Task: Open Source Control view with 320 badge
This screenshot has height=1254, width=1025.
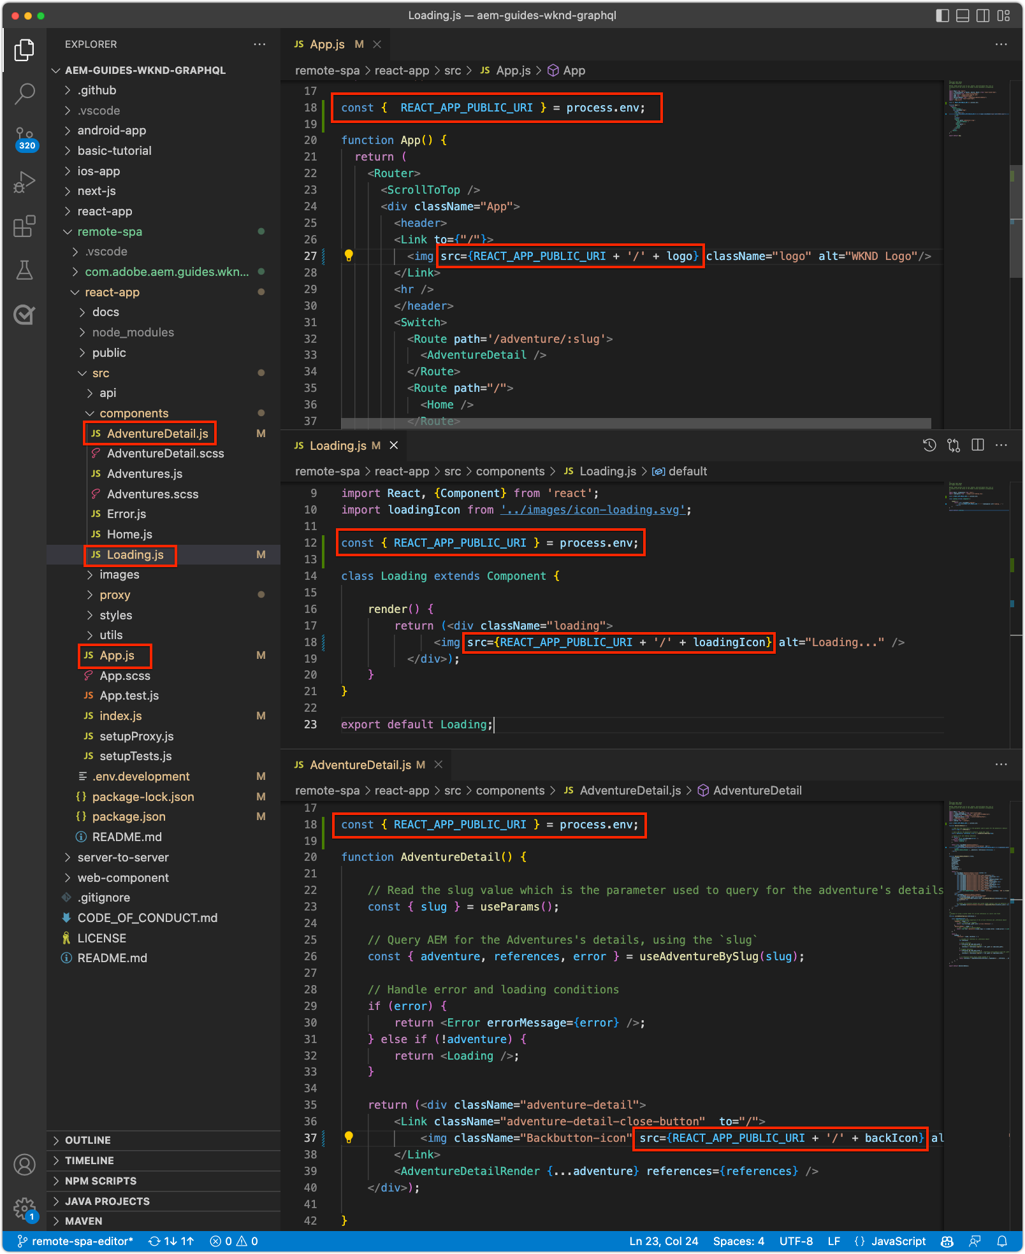Action: click(24, 138)
